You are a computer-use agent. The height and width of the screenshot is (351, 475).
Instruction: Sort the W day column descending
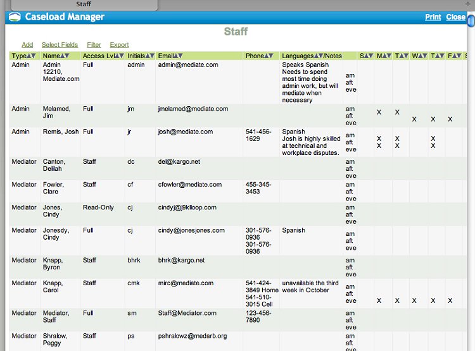tap(425, 56)
